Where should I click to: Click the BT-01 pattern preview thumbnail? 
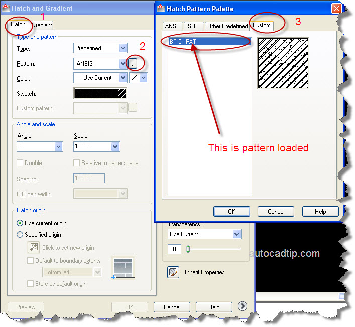[x=283, y=63]
